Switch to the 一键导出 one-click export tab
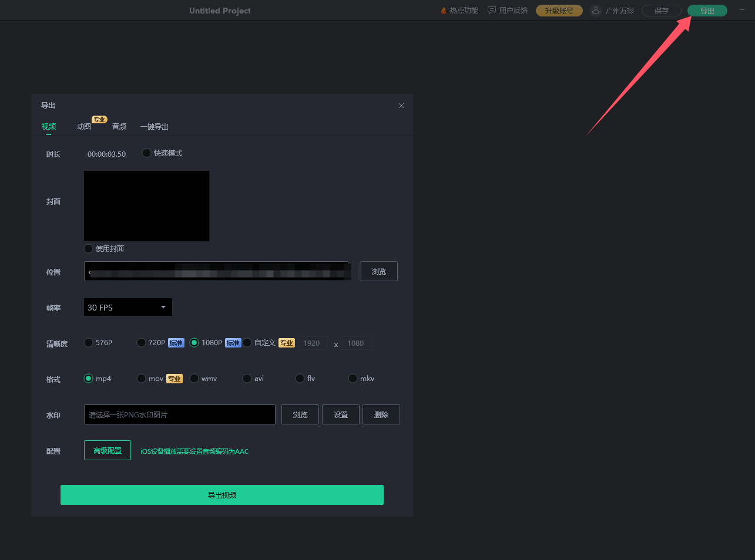The image size is (755, 560). coord(155,127)
